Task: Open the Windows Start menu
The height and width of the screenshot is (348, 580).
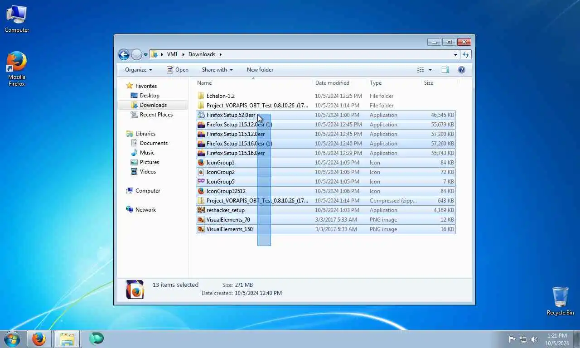Action: pyautogui.click(x=12, y=338)
